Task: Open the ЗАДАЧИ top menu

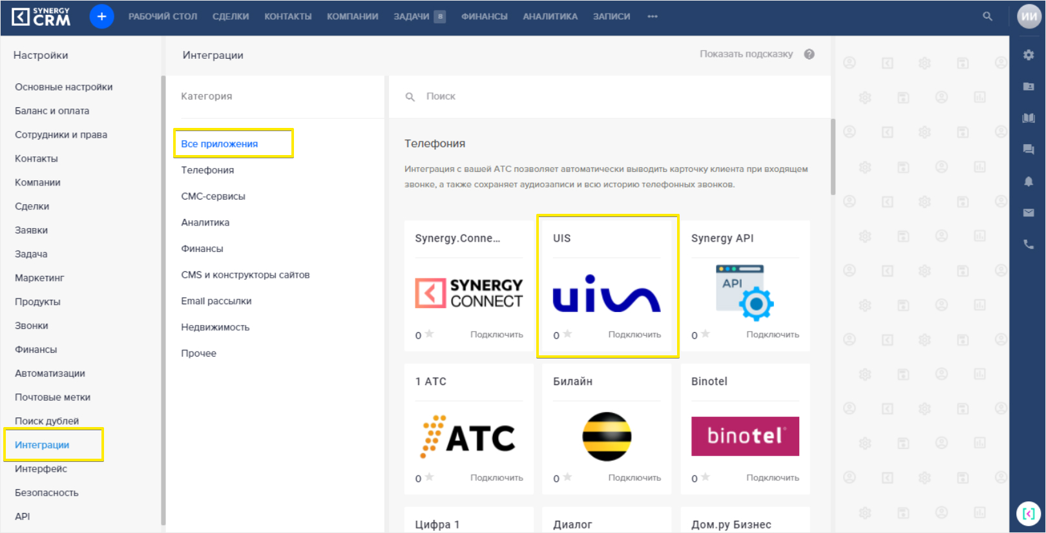Action: (x=412, y=17)
